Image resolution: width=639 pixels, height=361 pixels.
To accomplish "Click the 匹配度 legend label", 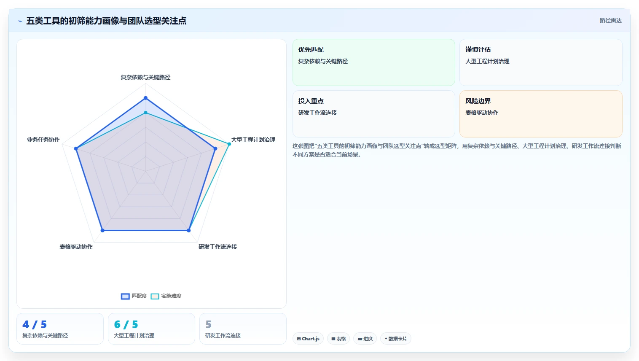I will click(x=139, y=296).
